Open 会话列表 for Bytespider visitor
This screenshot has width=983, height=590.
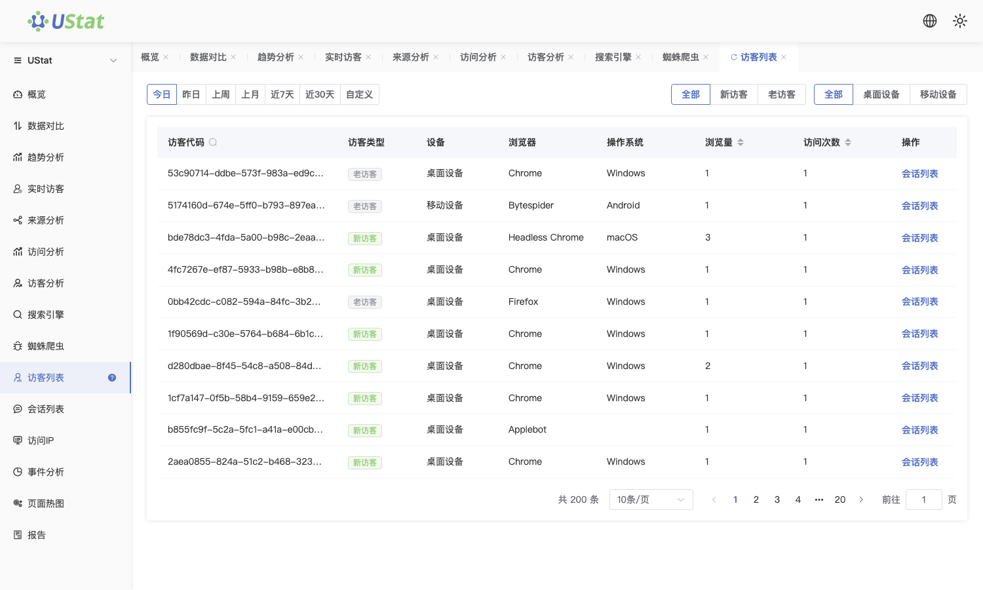(x=920, y=206)
